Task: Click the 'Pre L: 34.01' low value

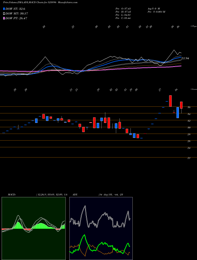Action: pos(123,15)
